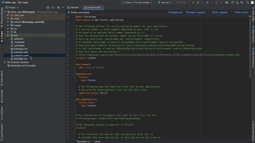
Task: Click the SDK manager icon in toolbar
Action: [242, 2]
